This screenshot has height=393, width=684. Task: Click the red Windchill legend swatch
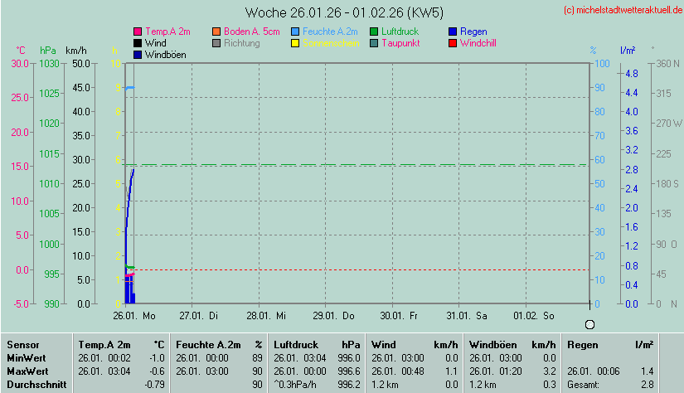[x=453, y=43]
